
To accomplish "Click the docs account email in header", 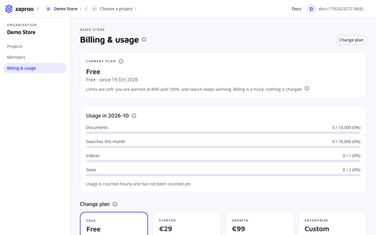I will pos(343,9).
